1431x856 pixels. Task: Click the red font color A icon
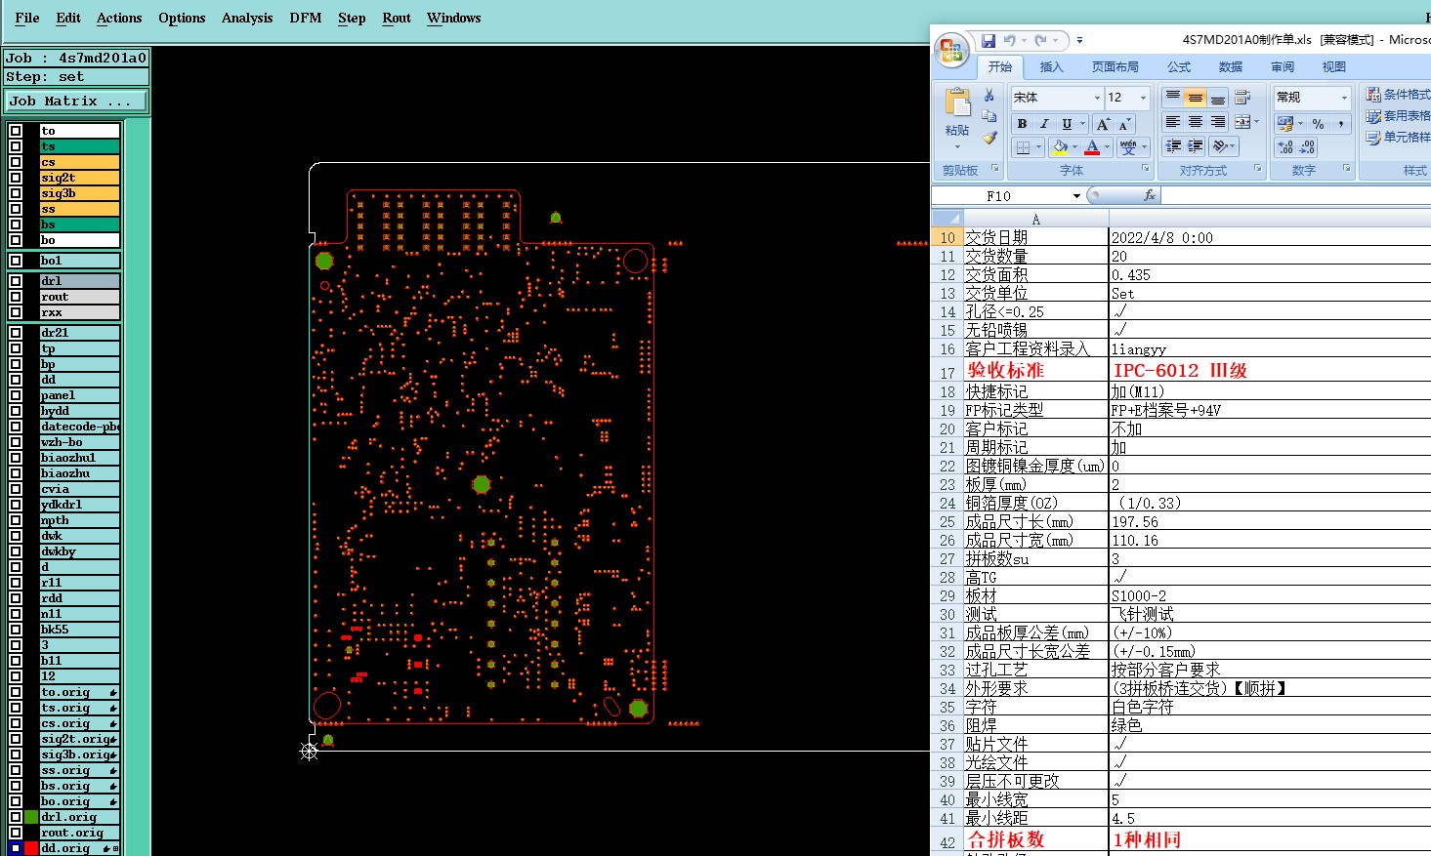(x=1093, y=147)
